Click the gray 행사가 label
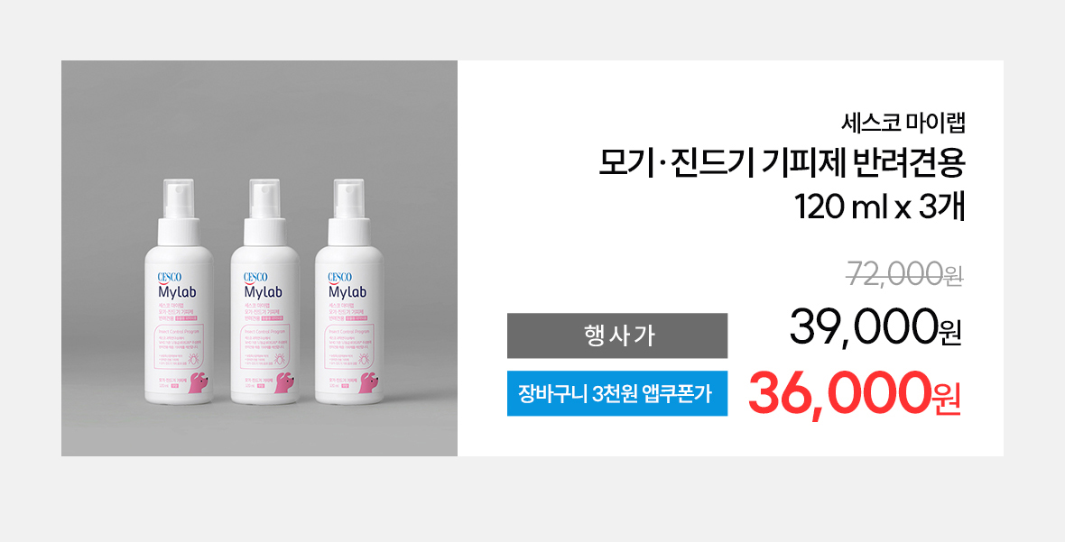 616,335
